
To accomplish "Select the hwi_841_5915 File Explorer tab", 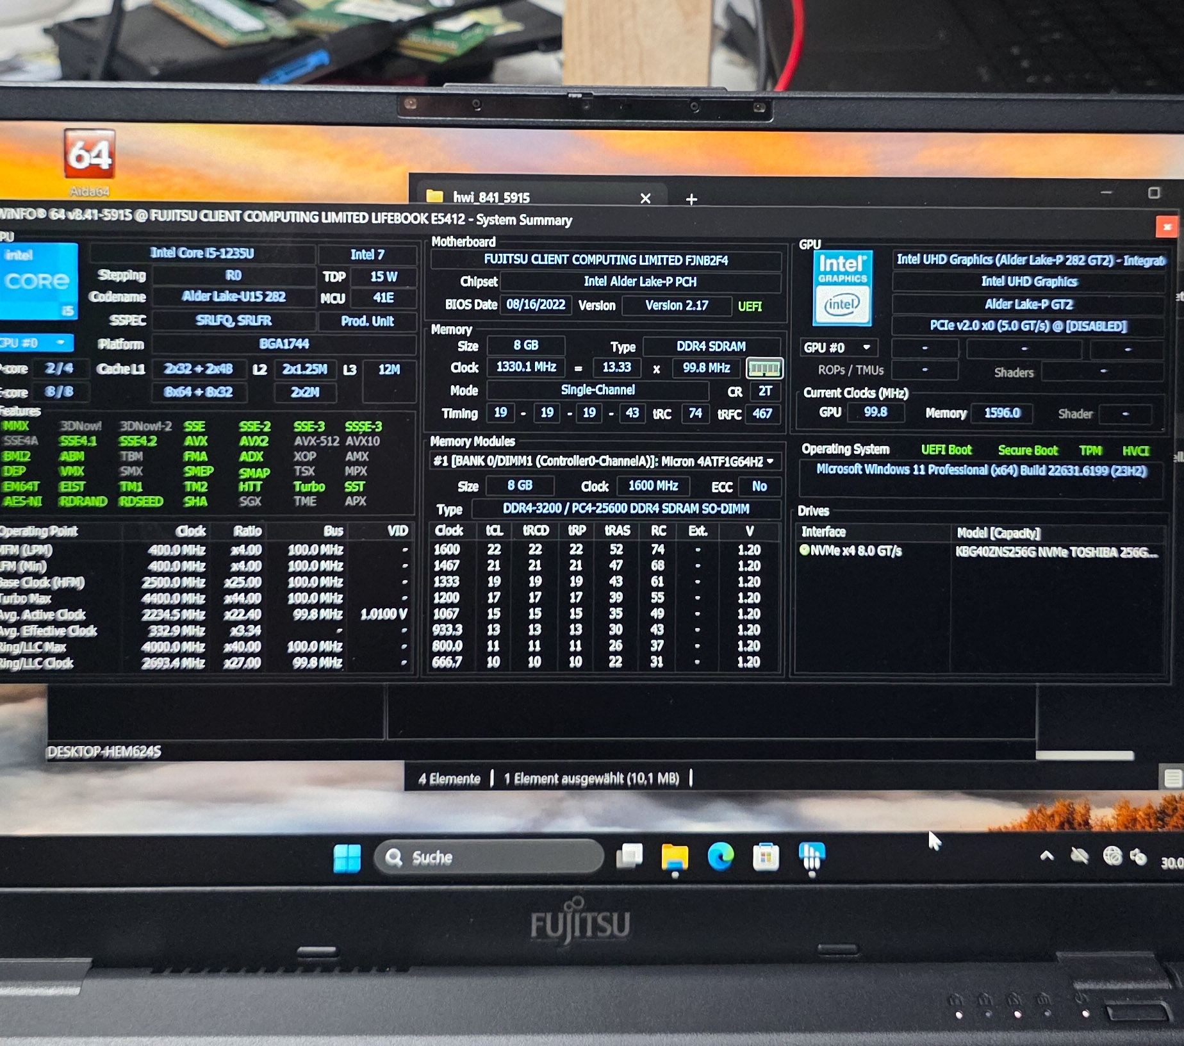I will pyautogui.click(x=541, y=197).
